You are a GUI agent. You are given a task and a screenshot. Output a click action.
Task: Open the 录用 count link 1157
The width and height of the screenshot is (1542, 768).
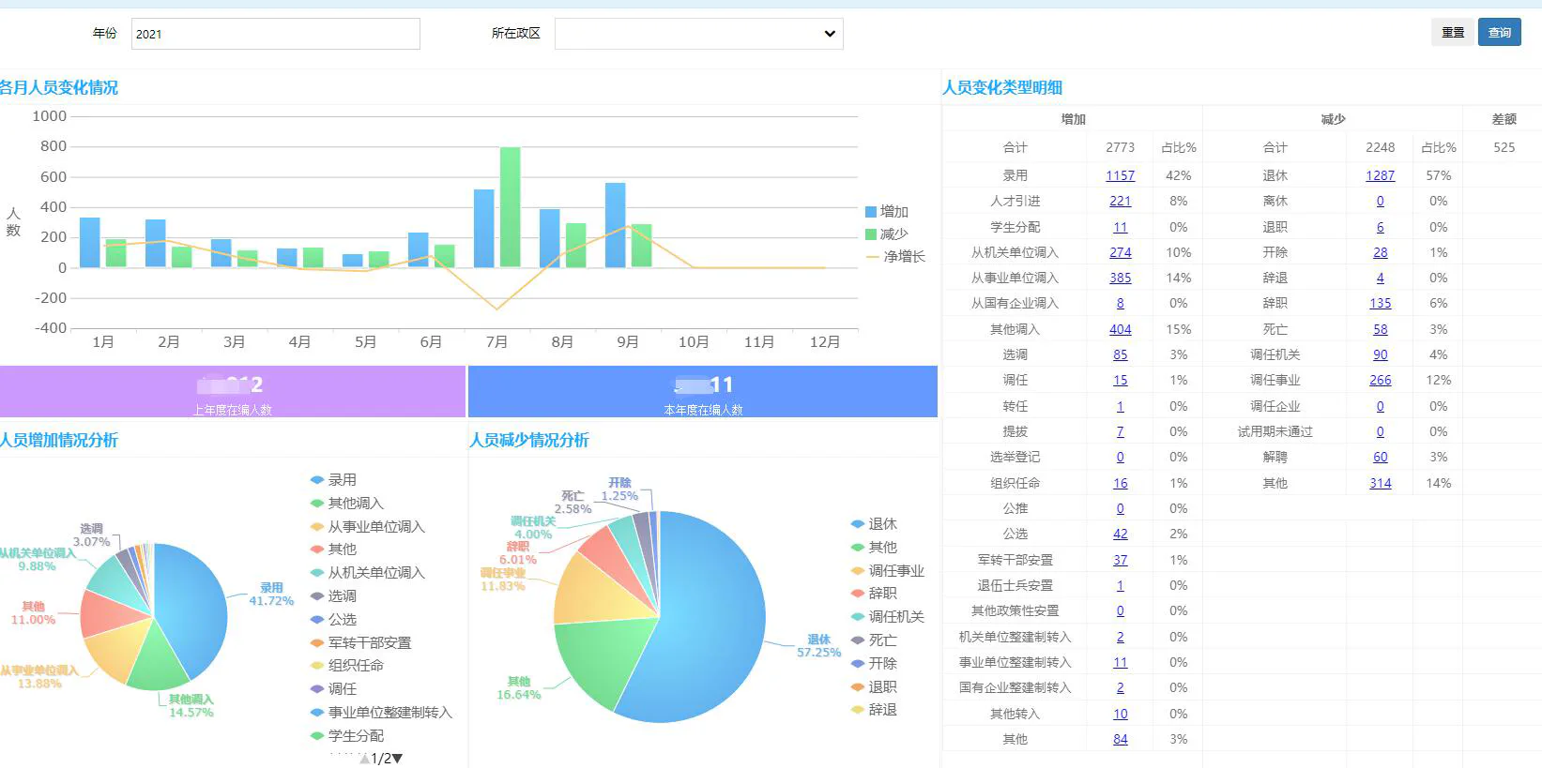[x=1120, y=175]
